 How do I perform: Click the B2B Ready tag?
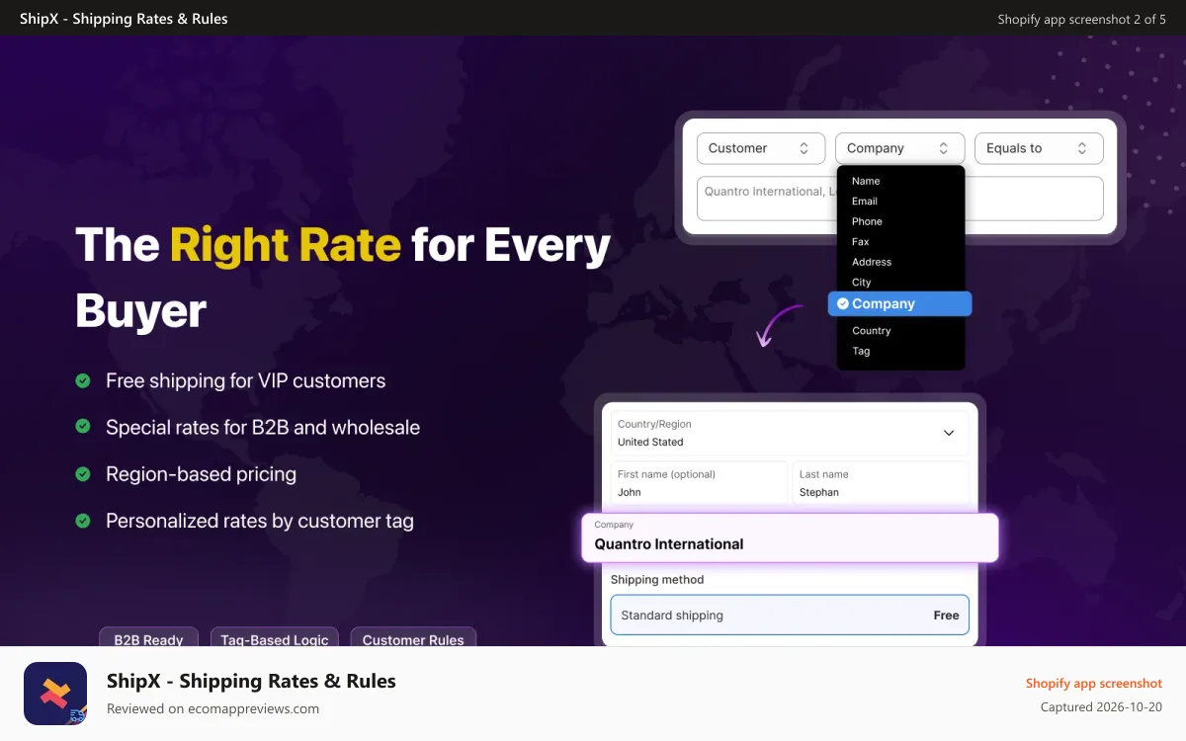click(x=148, y=638)
